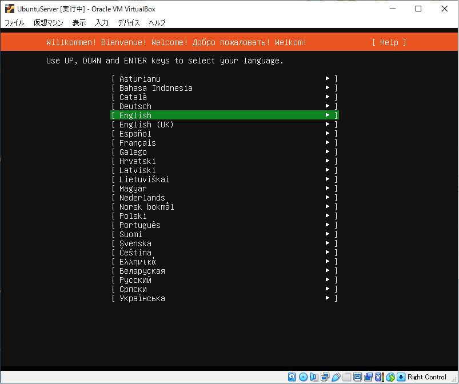Click the Help button in the orange header
This screenshot has width=459, height=384.
(389, 42)
